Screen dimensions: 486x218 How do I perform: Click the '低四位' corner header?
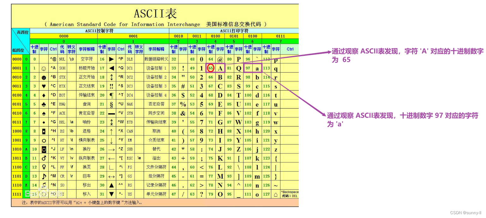(18, 50)
